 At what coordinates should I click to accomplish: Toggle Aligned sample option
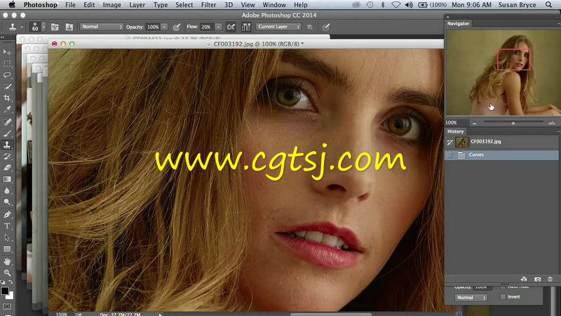246,27
